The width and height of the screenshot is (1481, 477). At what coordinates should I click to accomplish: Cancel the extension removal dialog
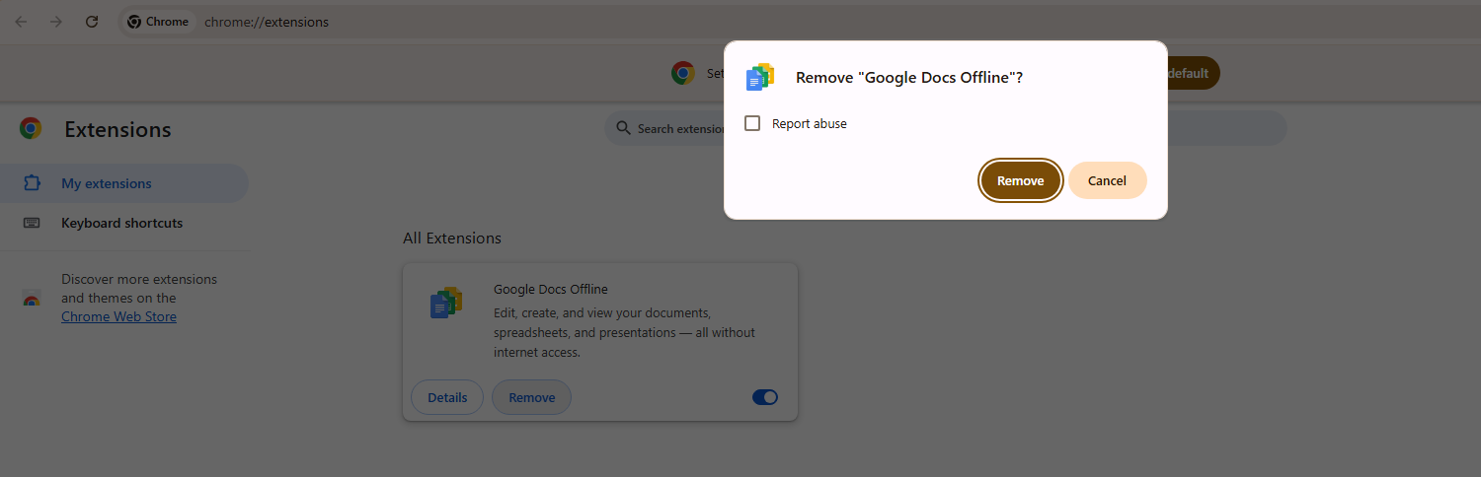(1107, 180)
